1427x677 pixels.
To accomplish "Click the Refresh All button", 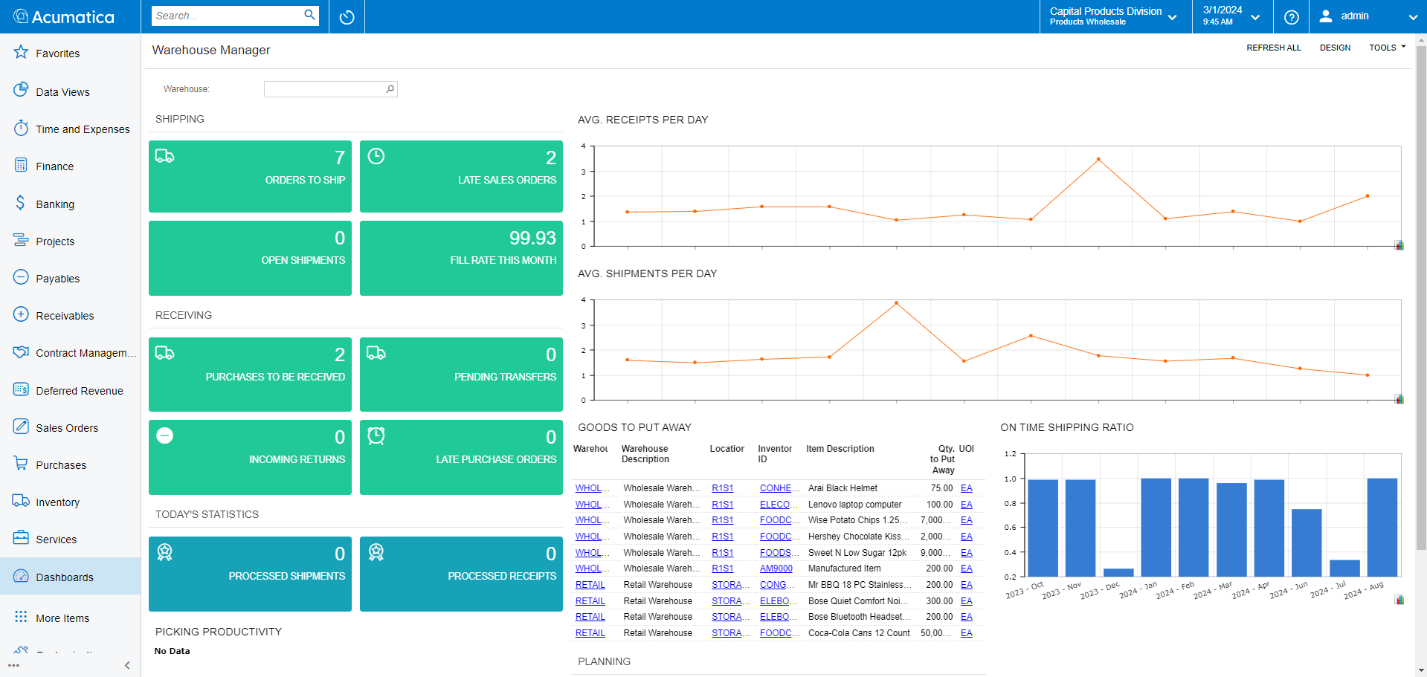I will click(1273, 48).
